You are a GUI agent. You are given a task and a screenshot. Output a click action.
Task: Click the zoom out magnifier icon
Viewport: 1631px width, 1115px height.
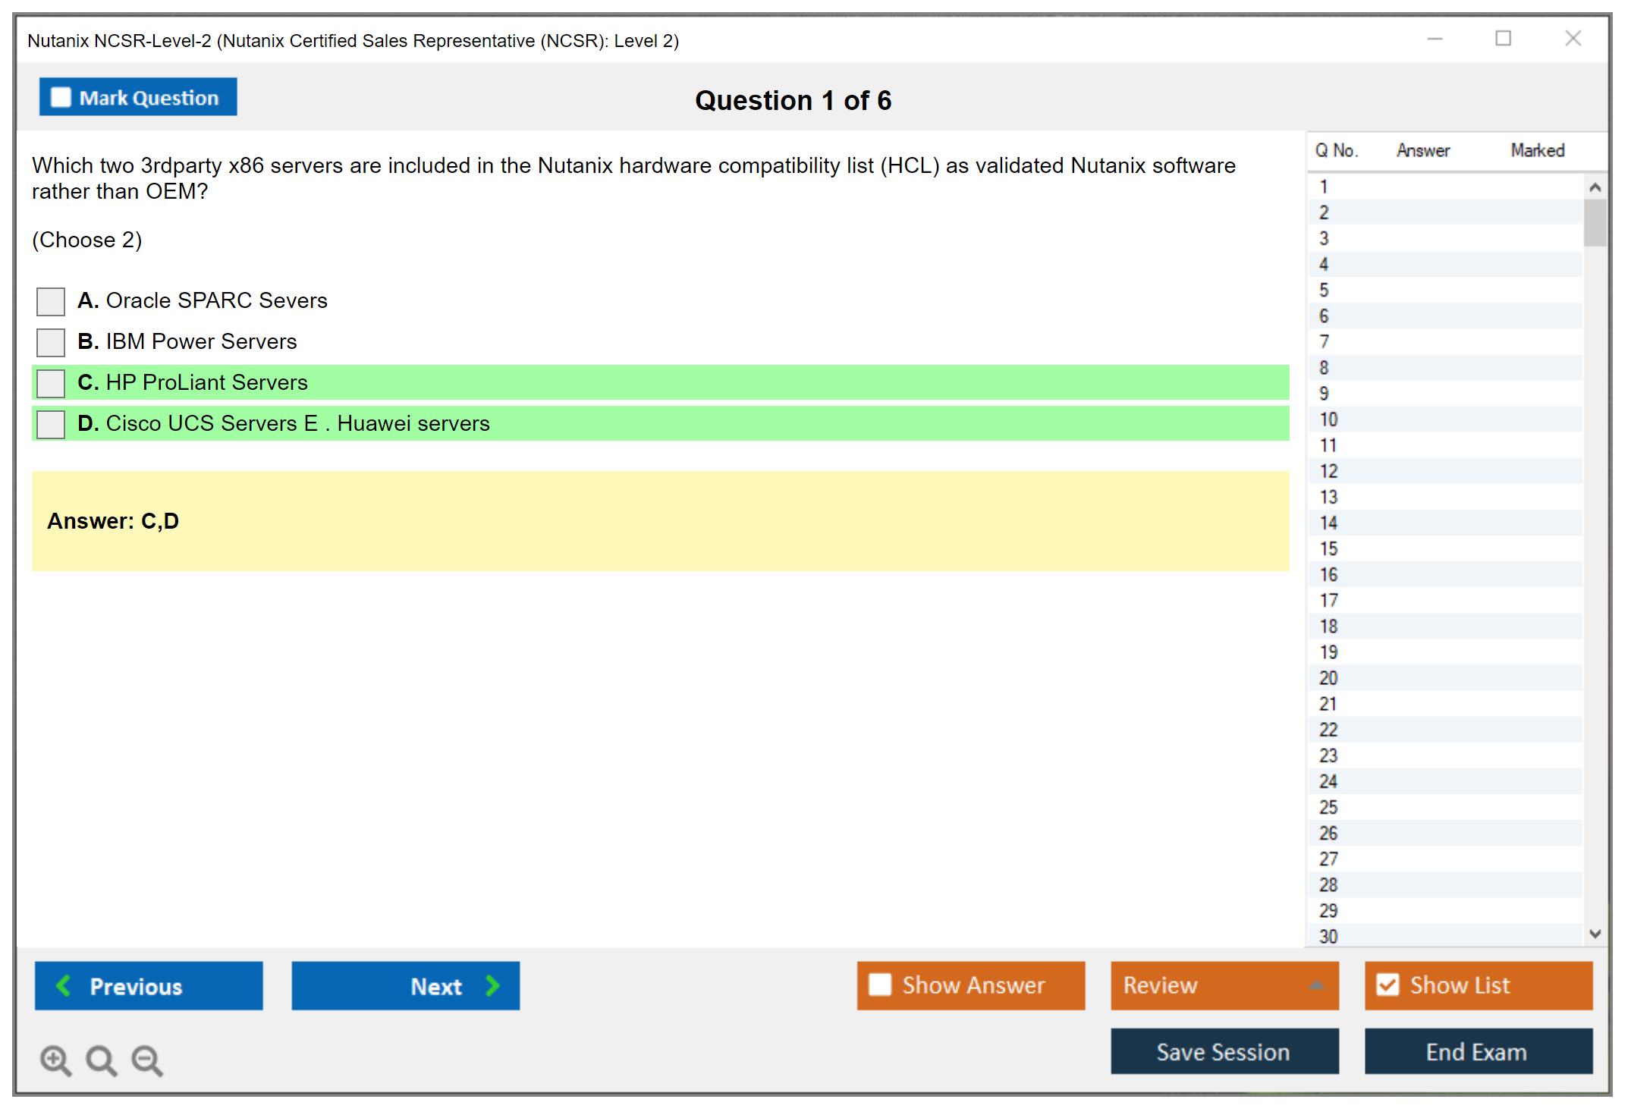click(146, 1060)
